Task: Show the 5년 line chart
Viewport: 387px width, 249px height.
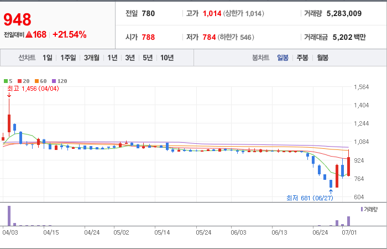Action: coord(148,58)
